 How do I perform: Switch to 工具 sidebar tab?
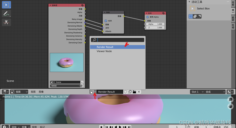pos(233,11)
